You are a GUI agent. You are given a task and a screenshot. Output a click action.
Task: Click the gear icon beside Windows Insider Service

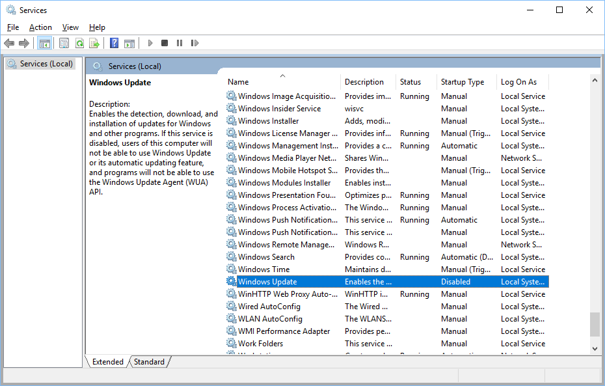(231, 109)
